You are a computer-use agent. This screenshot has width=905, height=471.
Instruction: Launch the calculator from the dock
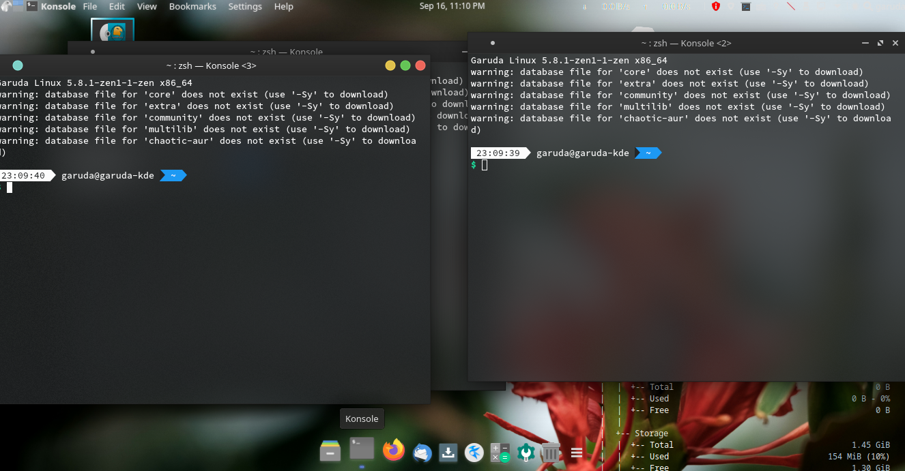click(x=500, y=452)
